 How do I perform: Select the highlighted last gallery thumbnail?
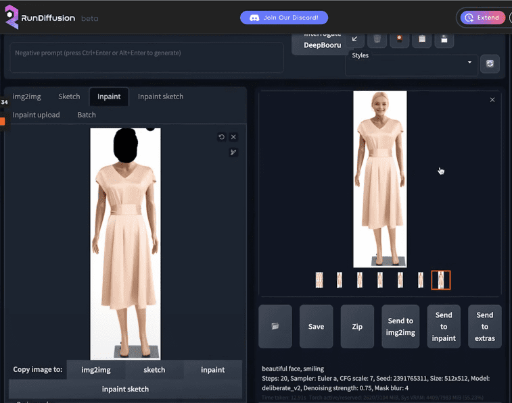coord(441,280)
